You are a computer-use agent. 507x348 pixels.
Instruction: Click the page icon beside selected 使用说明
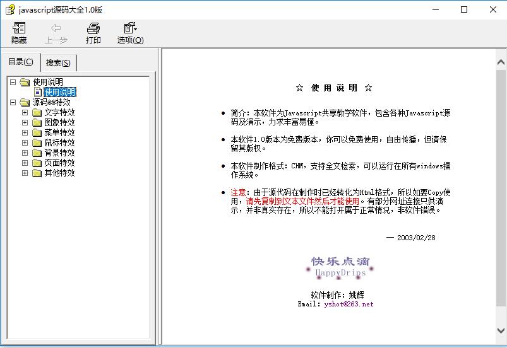pyautogui.click(x=38, y=92)
